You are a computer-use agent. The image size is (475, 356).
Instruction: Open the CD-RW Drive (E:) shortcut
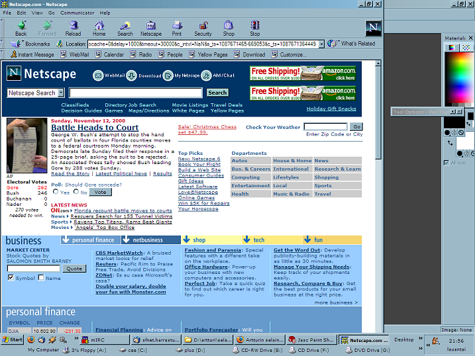(x=258, y=350)
